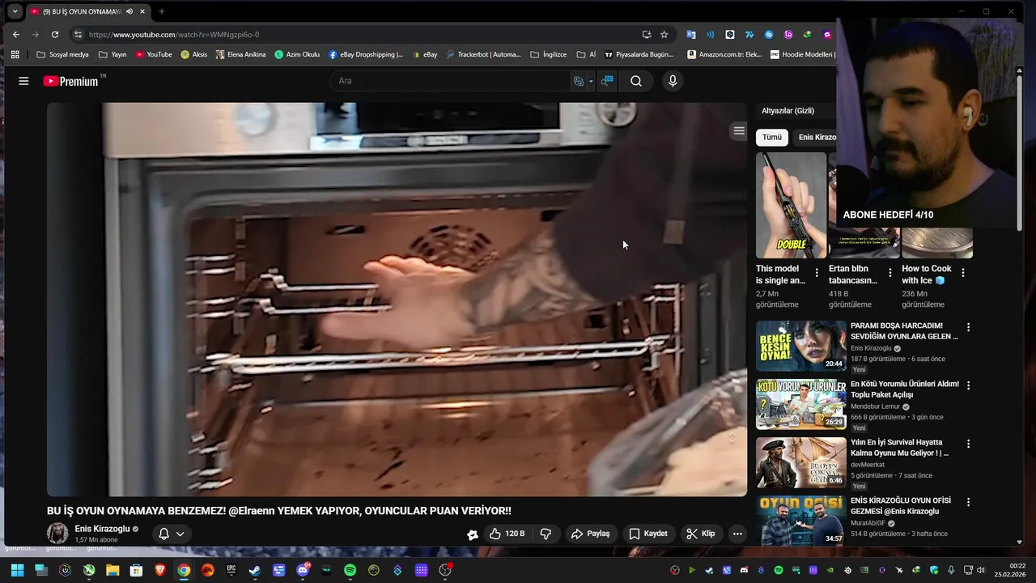Click the Google Translate extension icon

(x=691, y=35)
